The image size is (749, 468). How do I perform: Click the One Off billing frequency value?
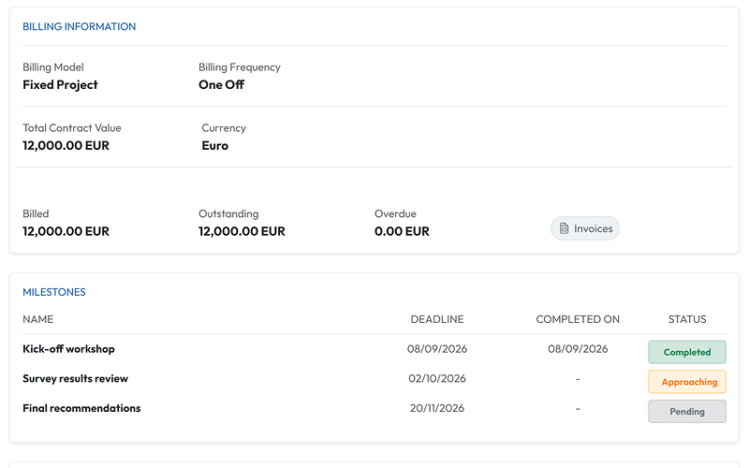click(221, 84)
